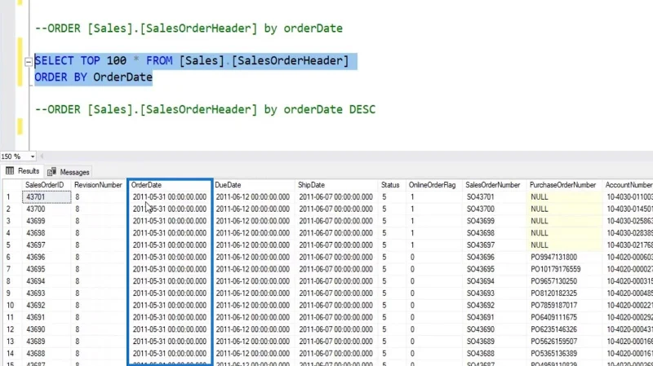Click Status cell in row 43691
Viewport: 653px width, 366px height.
click(x=392, y=317)
